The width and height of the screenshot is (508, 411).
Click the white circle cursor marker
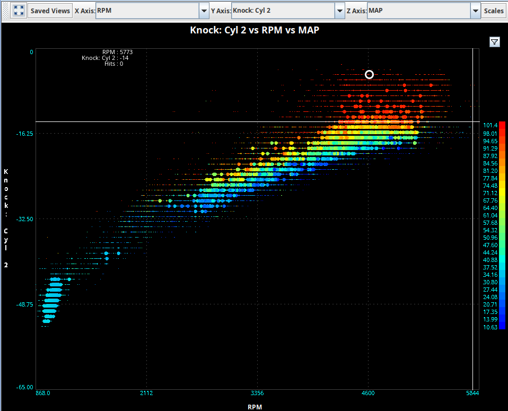[369, 74]
